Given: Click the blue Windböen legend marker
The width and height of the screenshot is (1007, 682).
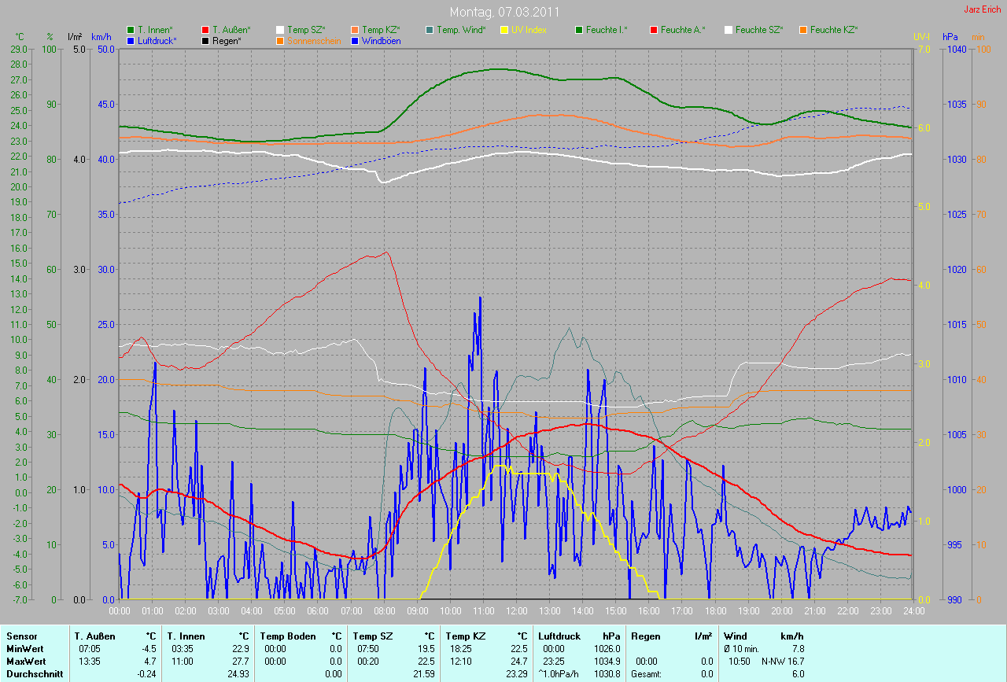Looking at the screenshot, I should coord(355,40).
